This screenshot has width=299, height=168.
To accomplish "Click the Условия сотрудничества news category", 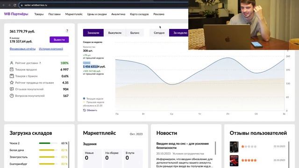I will (x=188, y=154).
